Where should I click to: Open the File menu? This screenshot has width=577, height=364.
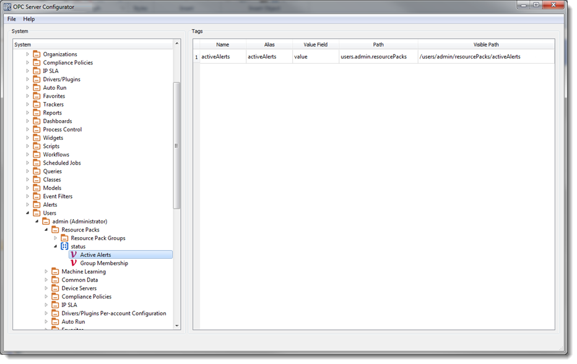pyautogui.click(x=12, y=19)
